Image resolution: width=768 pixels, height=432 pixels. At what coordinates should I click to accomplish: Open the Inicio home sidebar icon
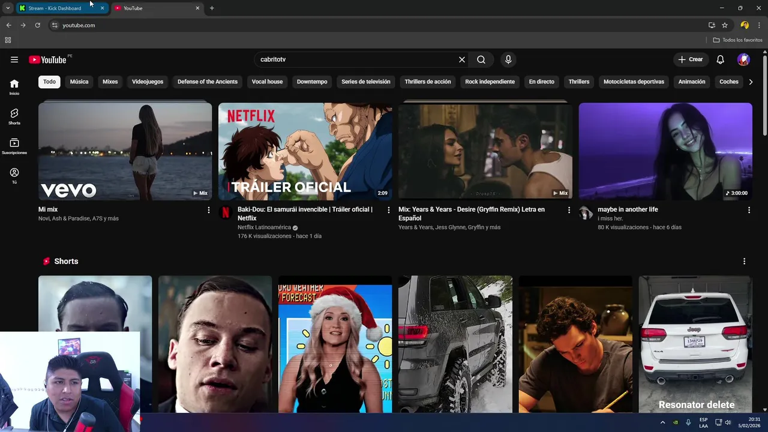pyautogui.click(x=14, y=86)
